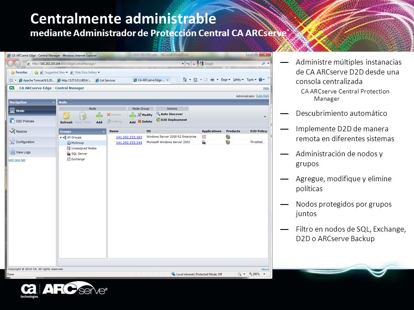Click the browser stop icon
This screenshot has width=414, height=310.
(x=194, y=64)
